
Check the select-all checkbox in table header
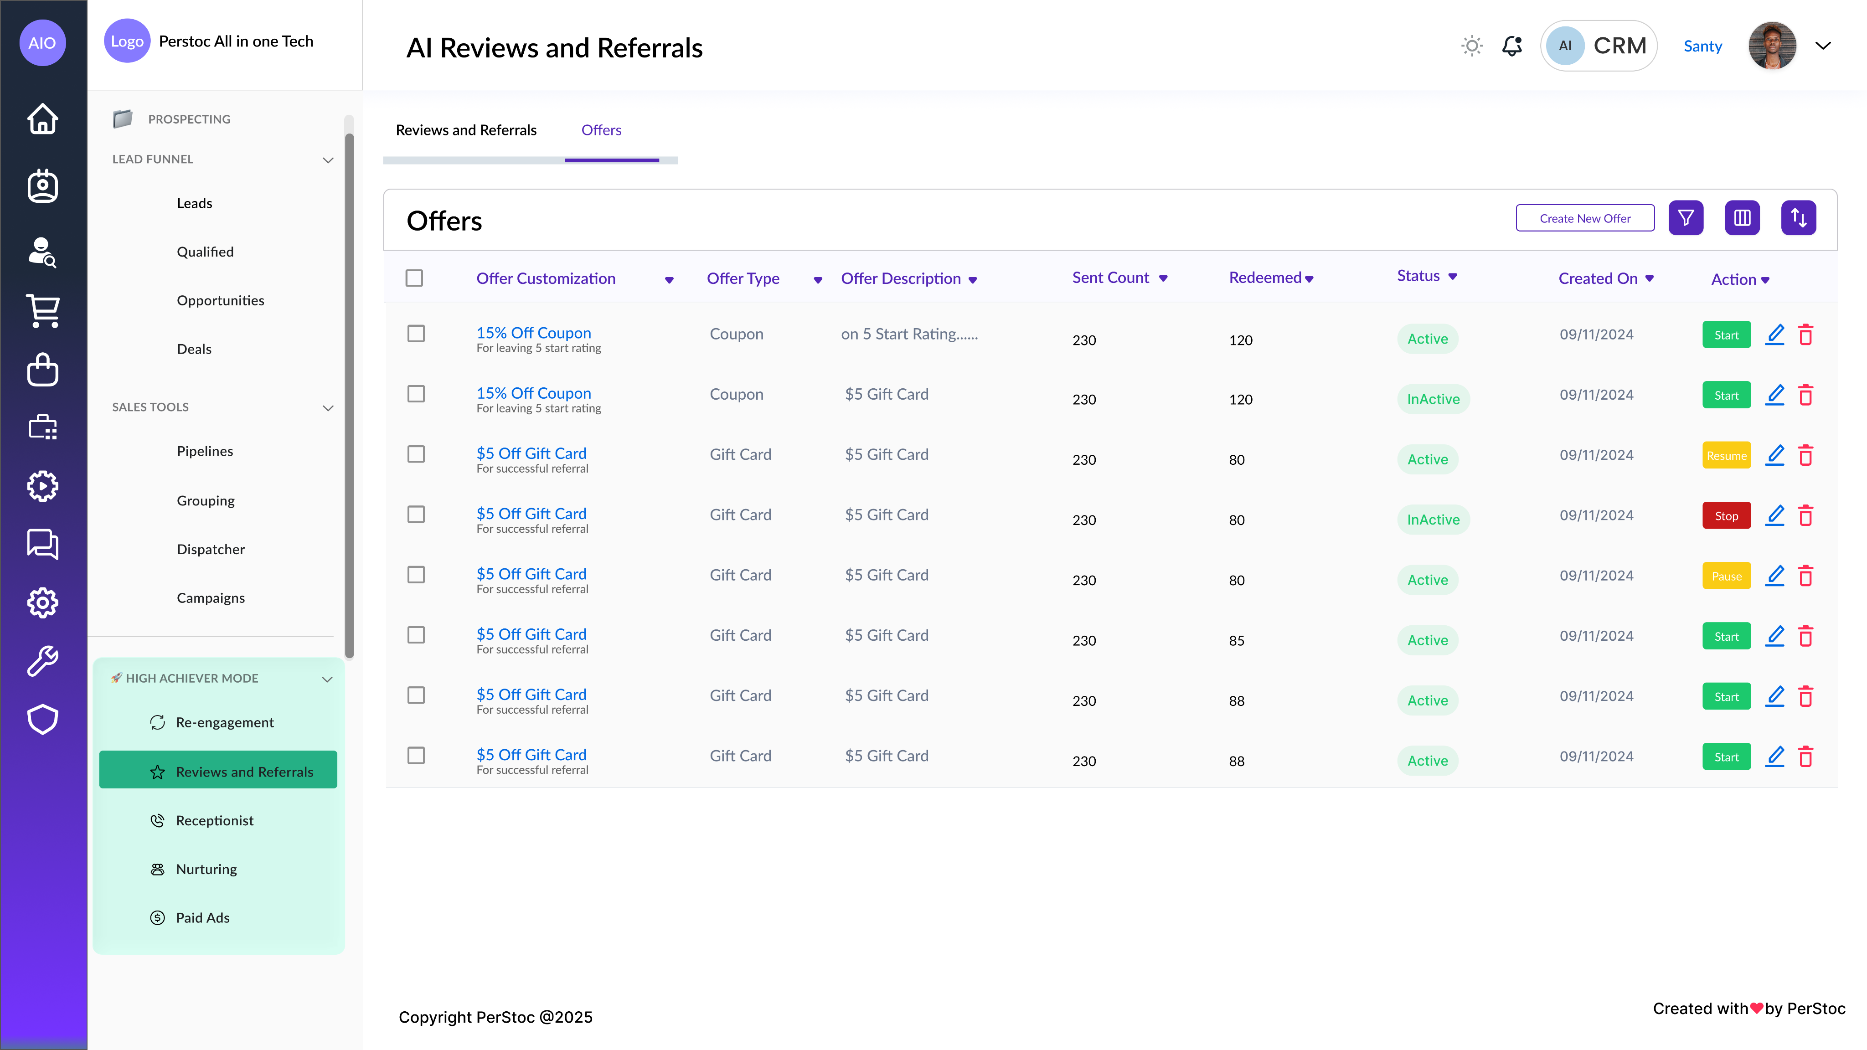[415, 278]
